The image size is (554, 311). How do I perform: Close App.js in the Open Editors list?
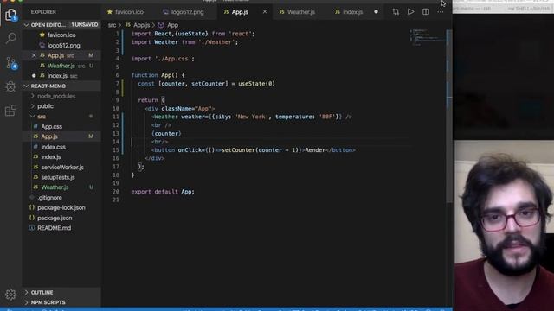tap(34, 55)
